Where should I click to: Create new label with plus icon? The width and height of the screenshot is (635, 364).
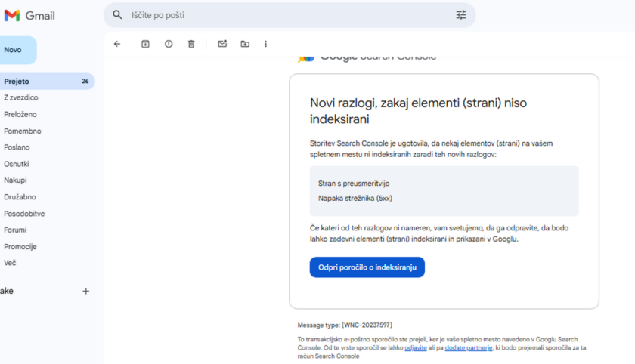(86, 292)
